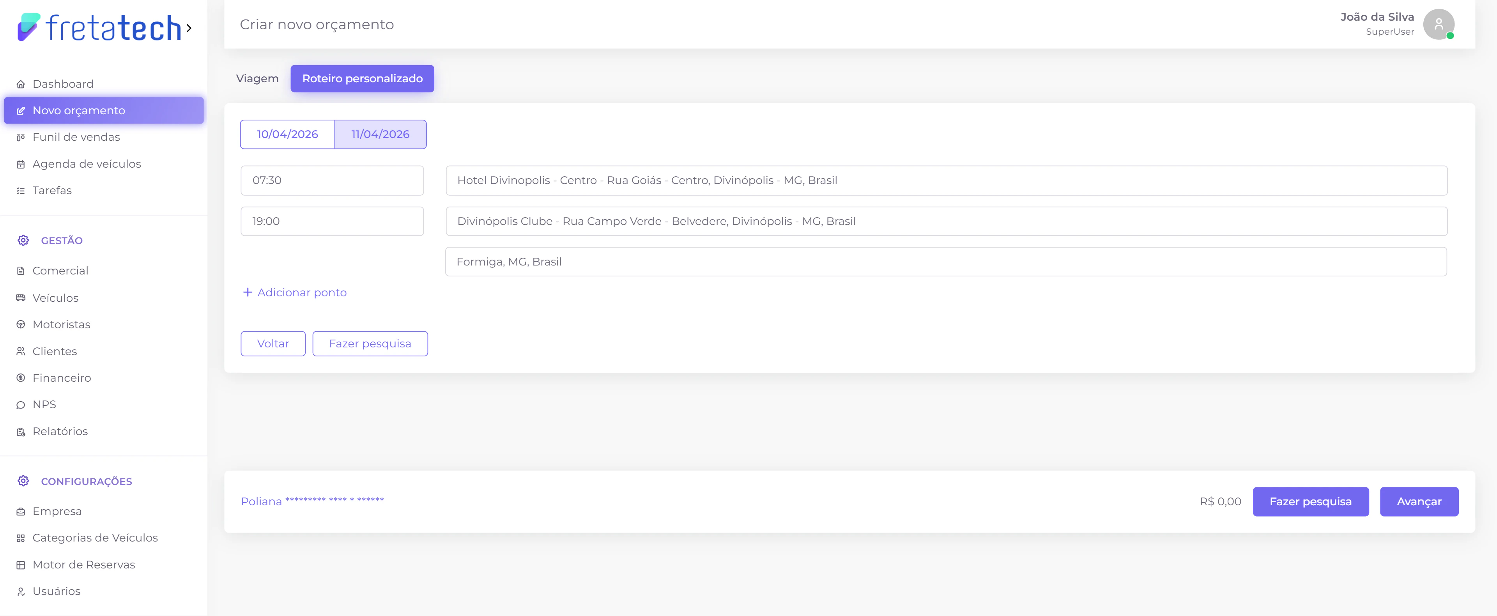
Task: Click the NPS chat bubble icon
Action: pyautogui.click(x=21, y=405)
